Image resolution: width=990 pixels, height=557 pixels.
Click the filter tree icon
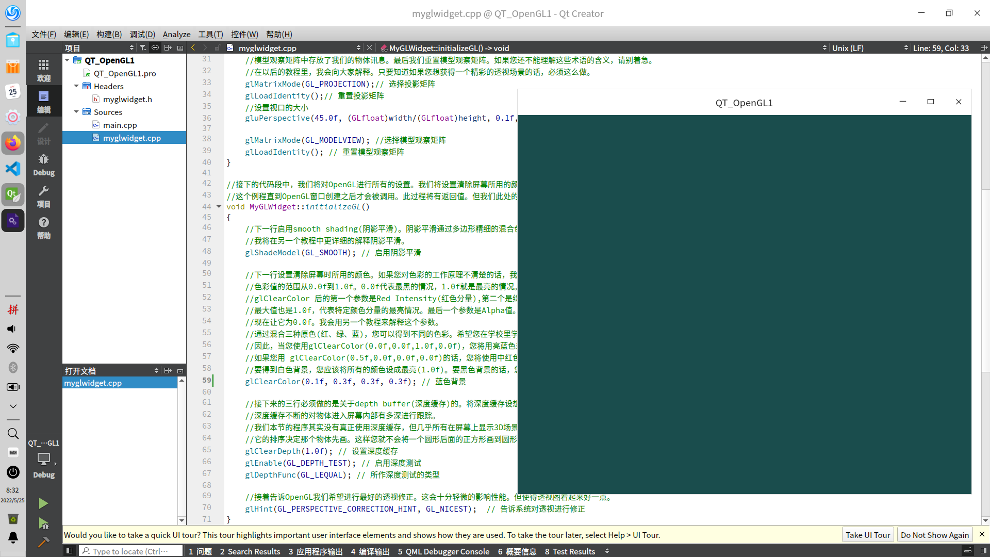pyautogui.click(x=143, y=47)
